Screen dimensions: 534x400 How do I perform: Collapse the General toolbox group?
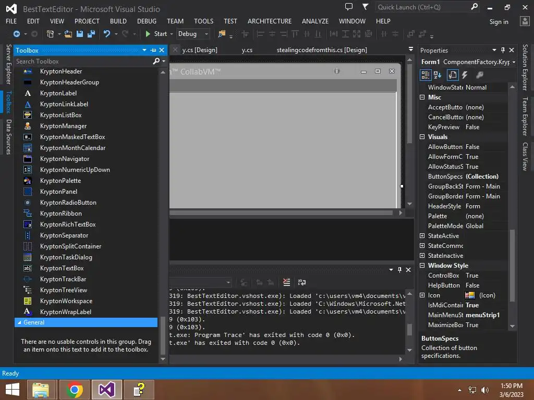[x=19, y=322]
